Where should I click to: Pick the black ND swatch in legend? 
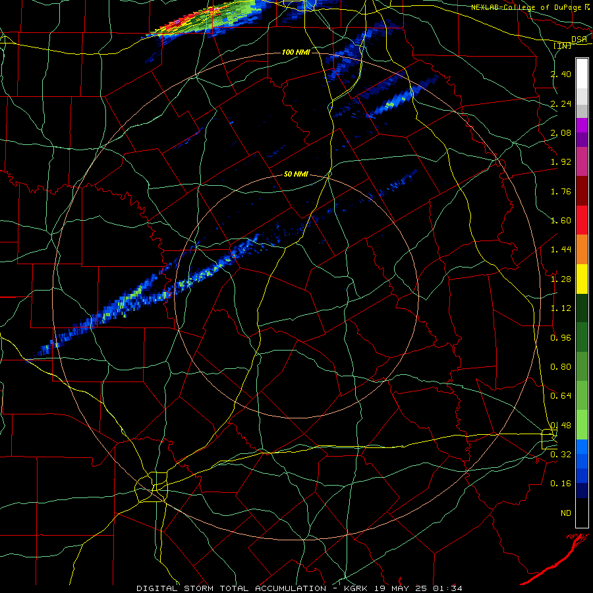(582, 513)
